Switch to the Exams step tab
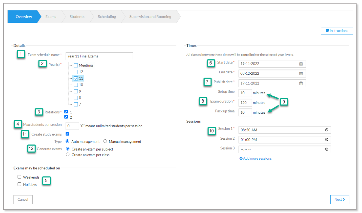Screen dimensions: 362x213 51,17
